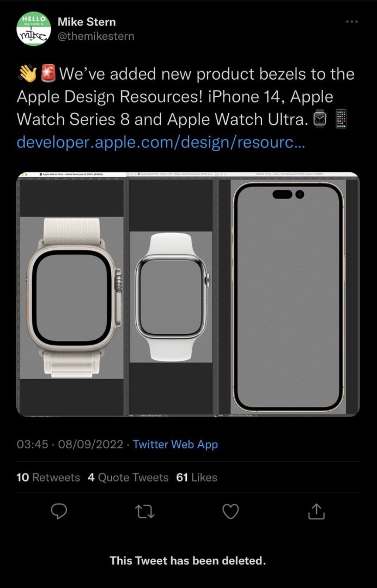View the 4 Quote Tweets list

tap(128, 477)
